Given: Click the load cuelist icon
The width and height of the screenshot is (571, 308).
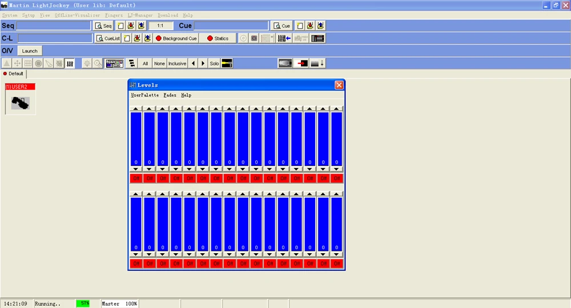Looking at the screenshot, I should pyautogui.click(x=147, y=38).
